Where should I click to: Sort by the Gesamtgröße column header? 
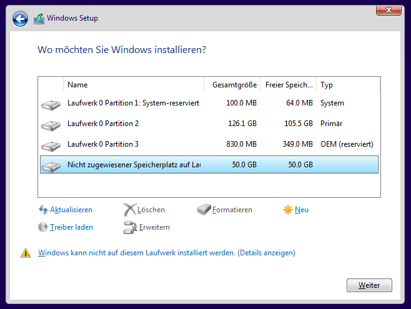[232, 85]
